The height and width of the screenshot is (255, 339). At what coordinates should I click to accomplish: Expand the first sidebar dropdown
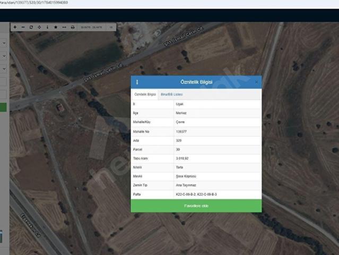pyautogui.click(x=4, y=43)
